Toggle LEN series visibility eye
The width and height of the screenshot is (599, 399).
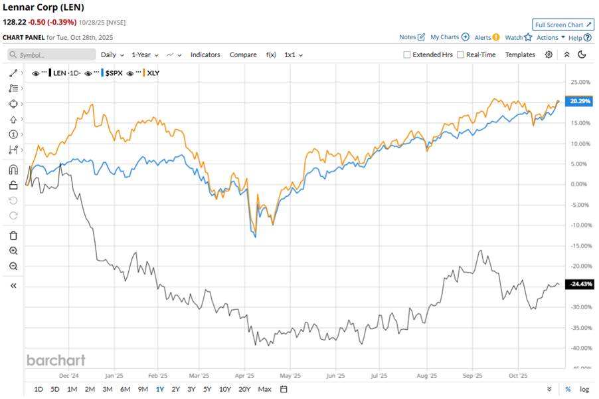click(x=36, y=73)
